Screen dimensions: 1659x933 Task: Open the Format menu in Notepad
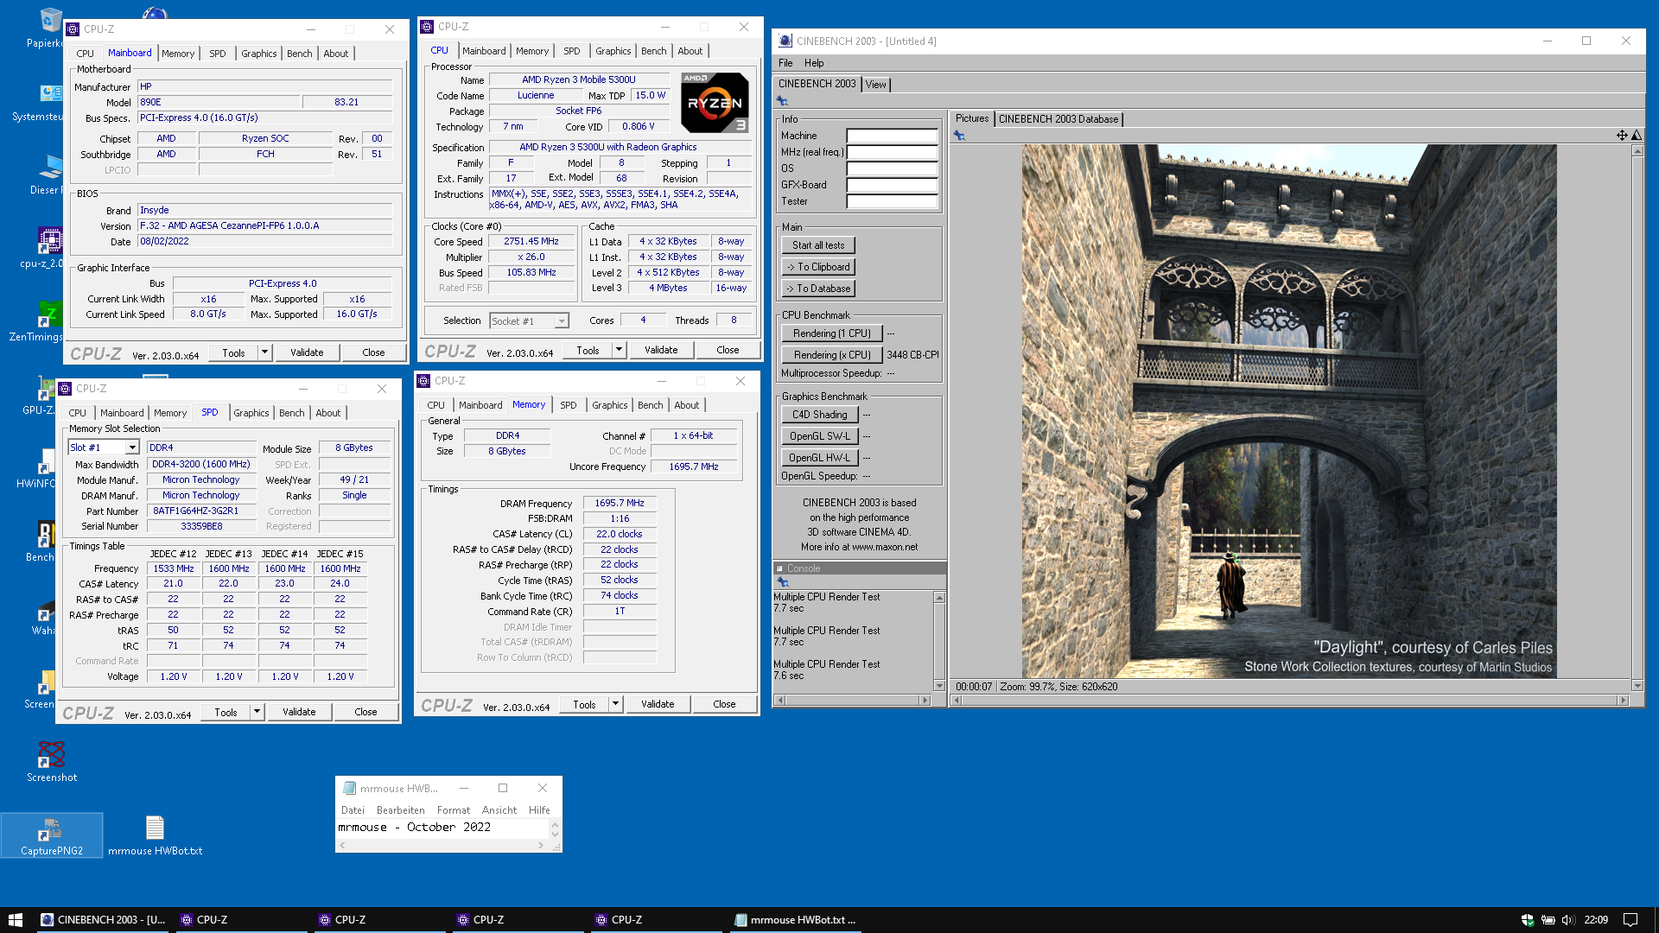pos(454,810)
